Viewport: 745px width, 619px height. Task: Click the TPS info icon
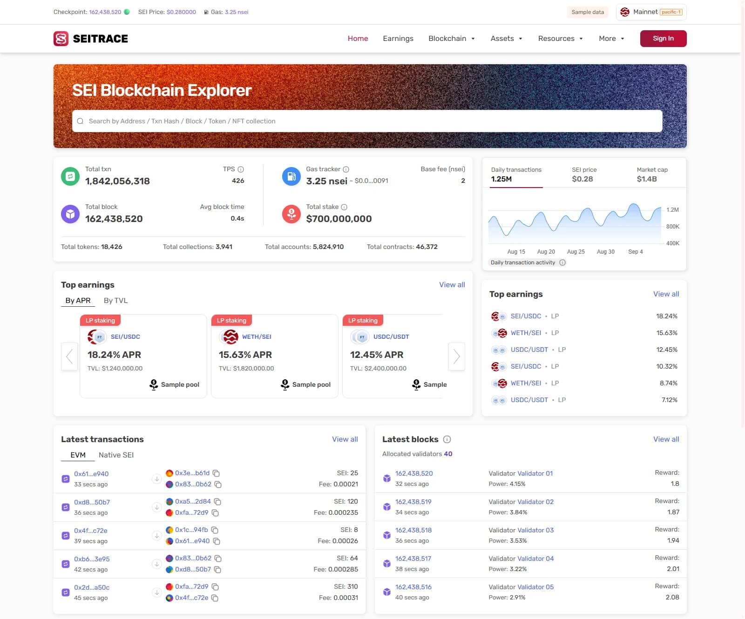[x=241, y=169]
